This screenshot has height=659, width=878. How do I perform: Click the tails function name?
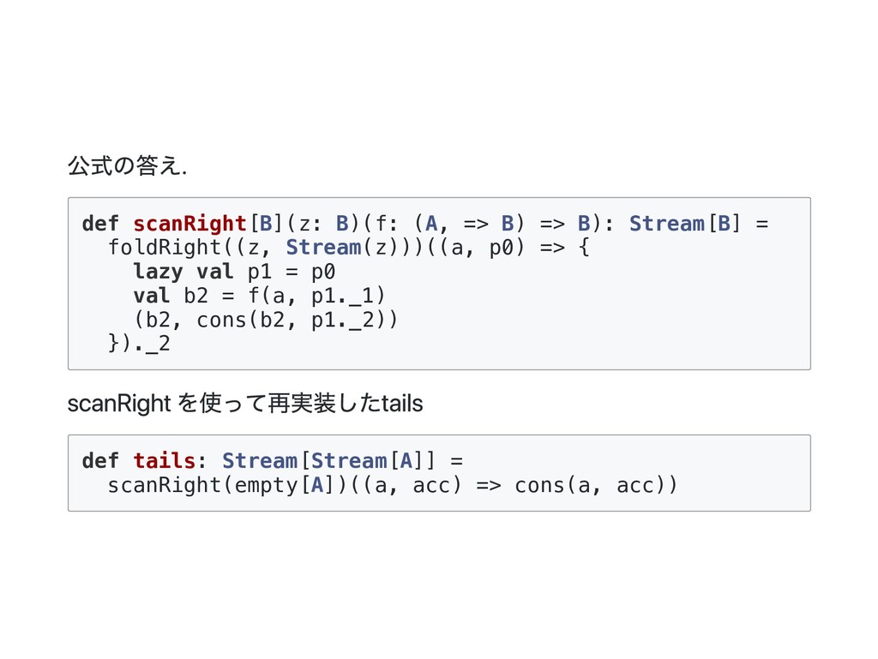coord(164,461)
